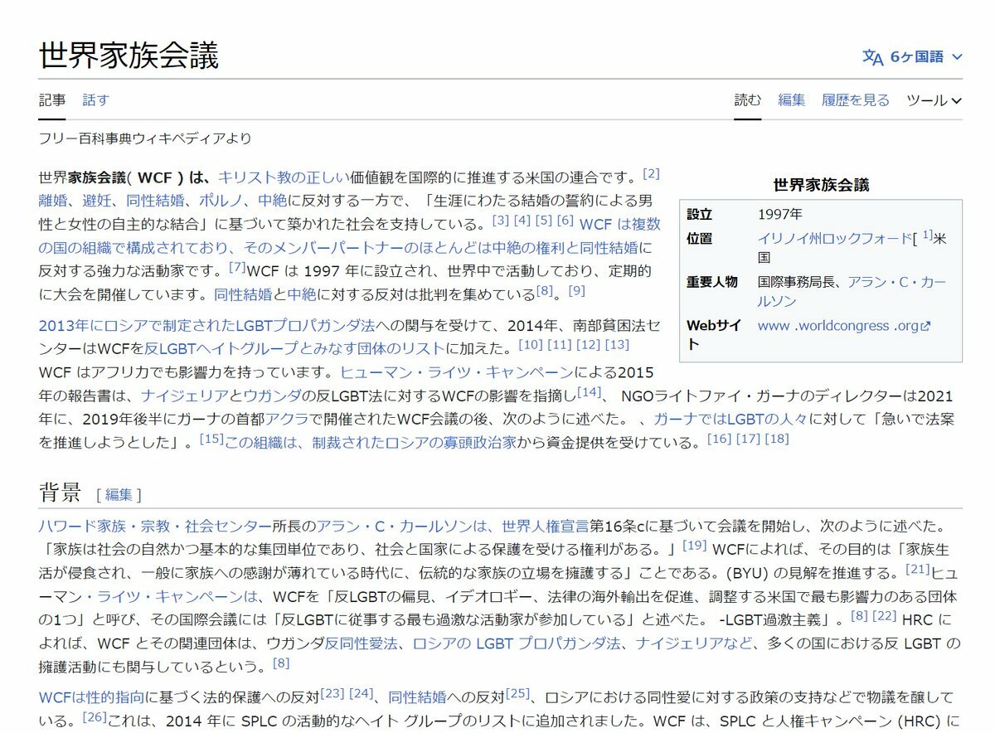
Task: Click citation reference [25]
Action: click(517, 693)
